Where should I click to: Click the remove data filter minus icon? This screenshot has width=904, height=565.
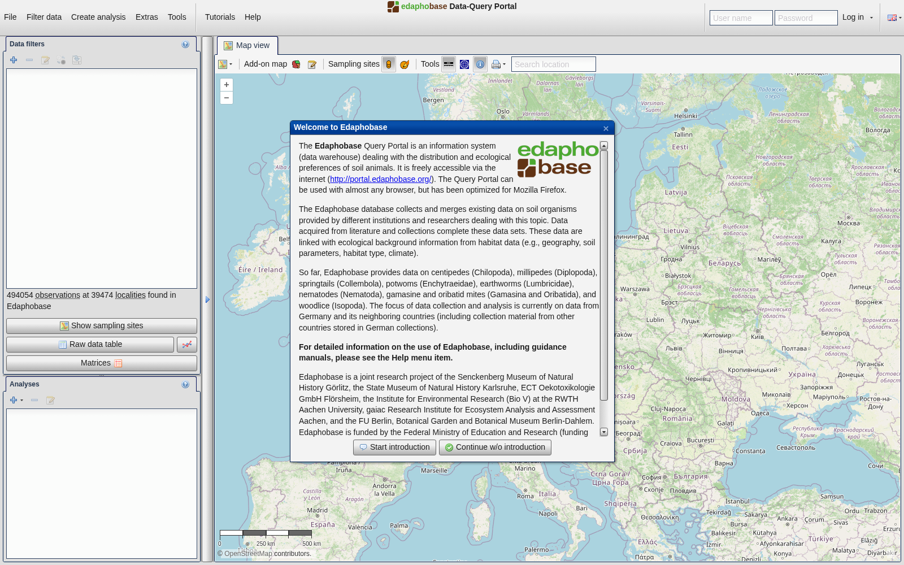tap(29, 60)
